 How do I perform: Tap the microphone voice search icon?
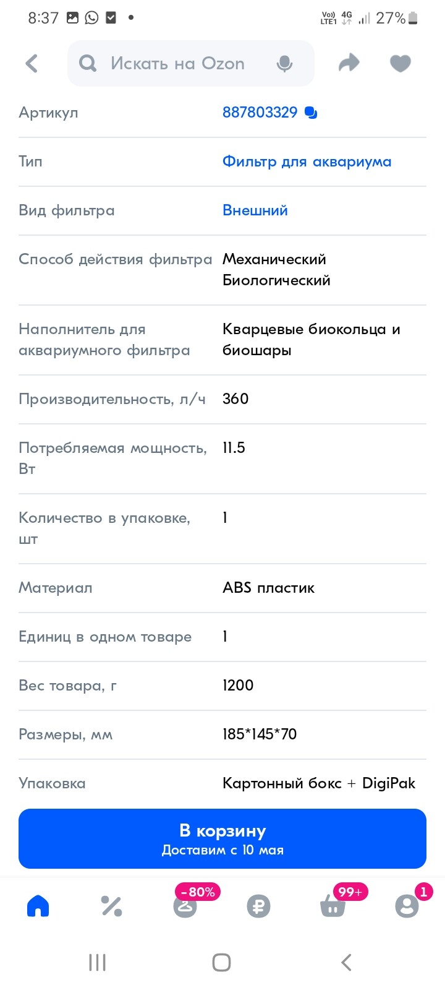pyautogui.click(x=284, y=63)
